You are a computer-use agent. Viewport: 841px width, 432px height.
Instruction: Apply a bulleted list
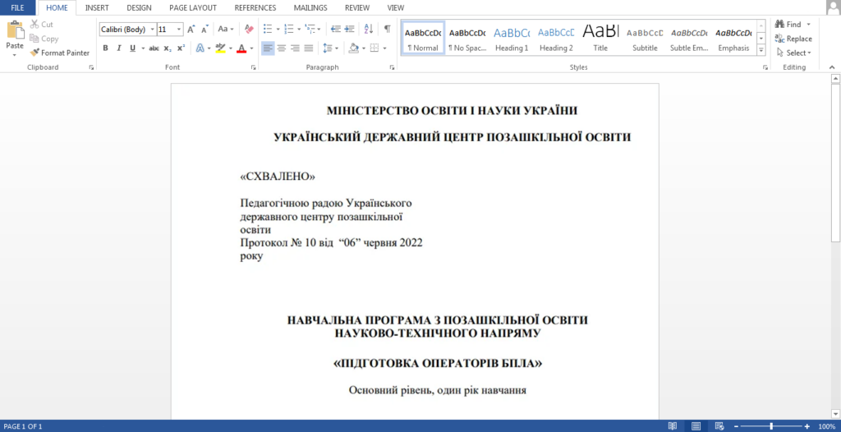pyautogui.click(x=268, y=29)
